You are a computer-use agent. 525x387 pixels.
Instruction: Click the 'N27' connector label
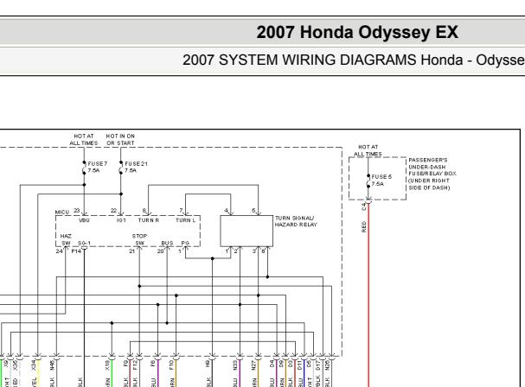(x=253, y=365)
